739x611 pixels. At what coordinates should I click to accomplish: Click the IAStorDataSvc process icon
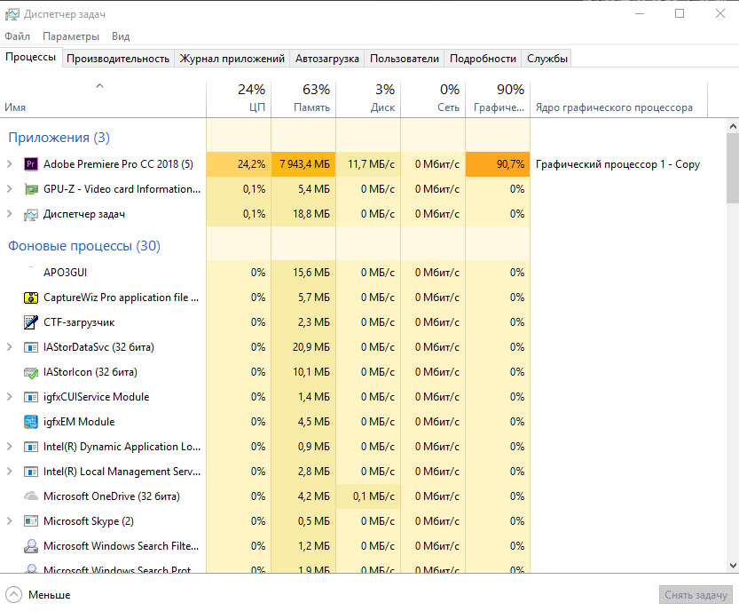31,347
